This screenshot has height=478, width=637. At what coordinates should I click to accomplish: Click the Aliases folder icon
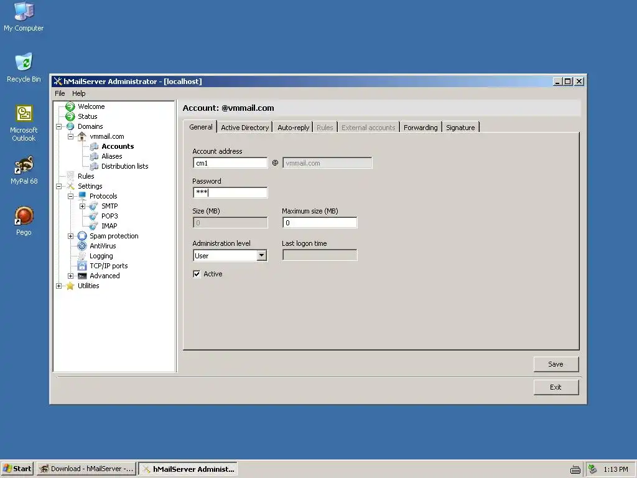(x=94, y=156)
